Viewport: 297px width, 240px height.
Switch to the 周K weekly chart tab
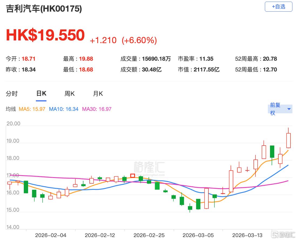pos(69,94)
